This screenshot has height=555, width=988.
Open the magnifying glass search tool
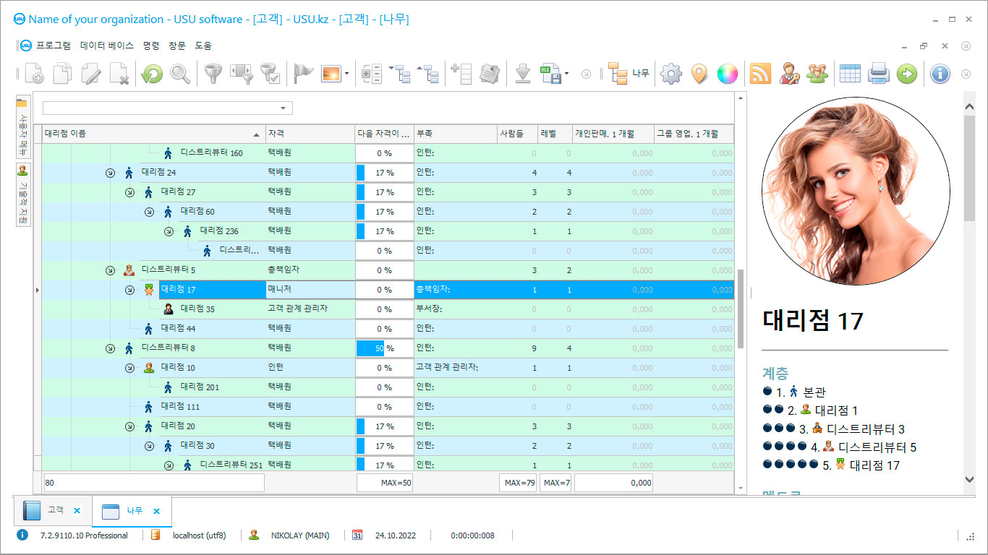pos(180,74)
